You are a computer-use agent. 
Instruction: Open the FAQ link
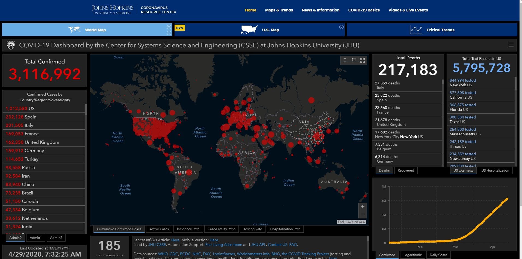coord(293,245)
